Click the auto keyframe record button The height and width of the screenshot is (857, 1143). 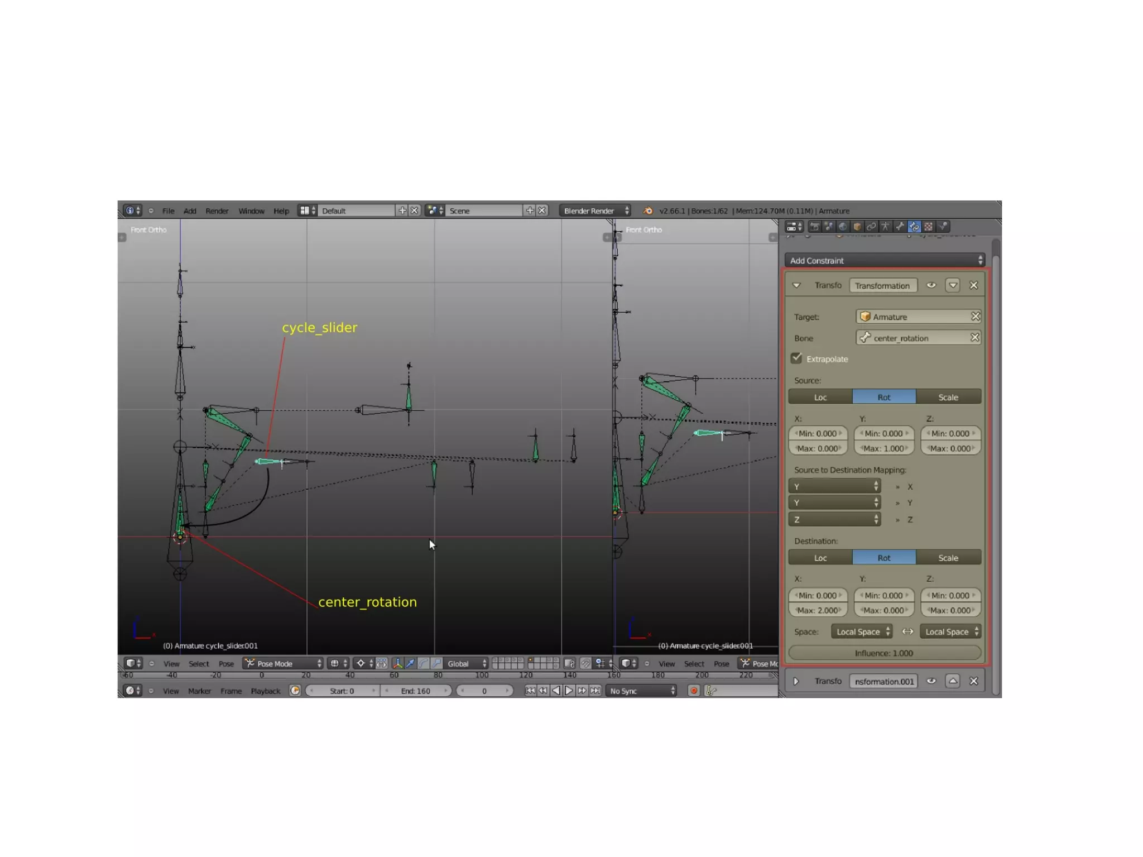tap(694, 691)
